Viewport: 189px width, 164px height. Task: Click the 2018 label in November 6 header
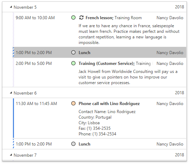180,93
